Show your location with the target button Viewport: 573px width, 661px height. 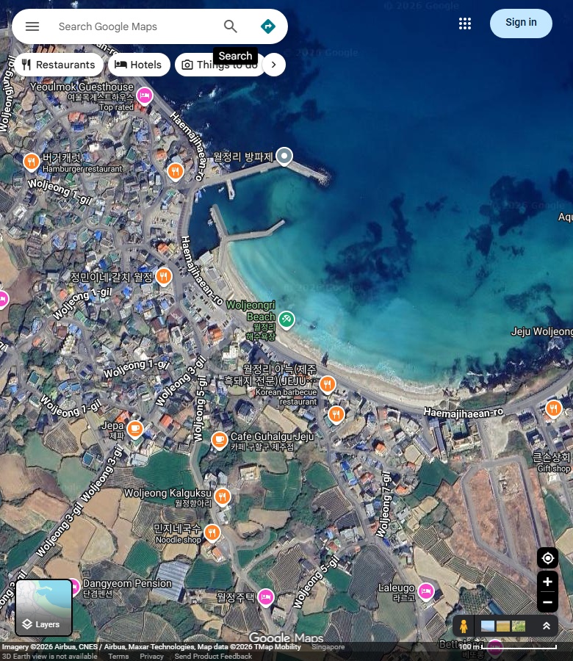547,558
